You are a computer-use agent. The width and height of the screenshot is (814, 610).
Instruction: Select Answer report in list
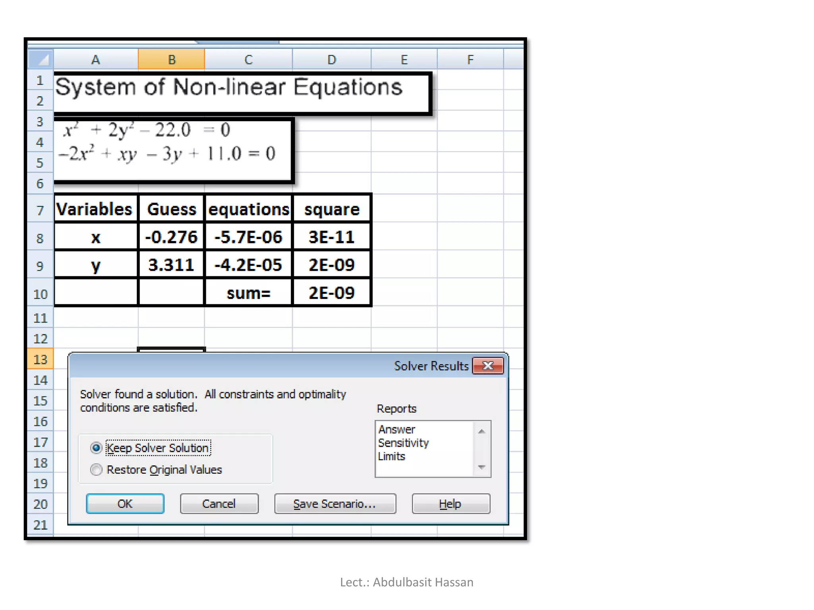[x=397, y=429]
